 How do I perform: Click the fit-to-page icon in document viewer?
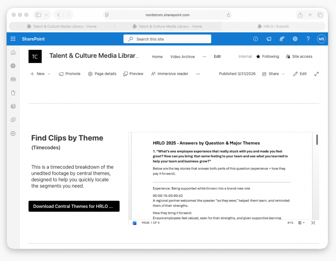(313, 223)
